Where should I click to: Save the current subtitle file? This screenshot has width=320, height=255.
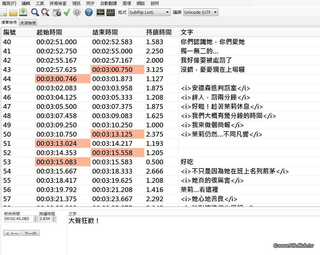(23, 12)
